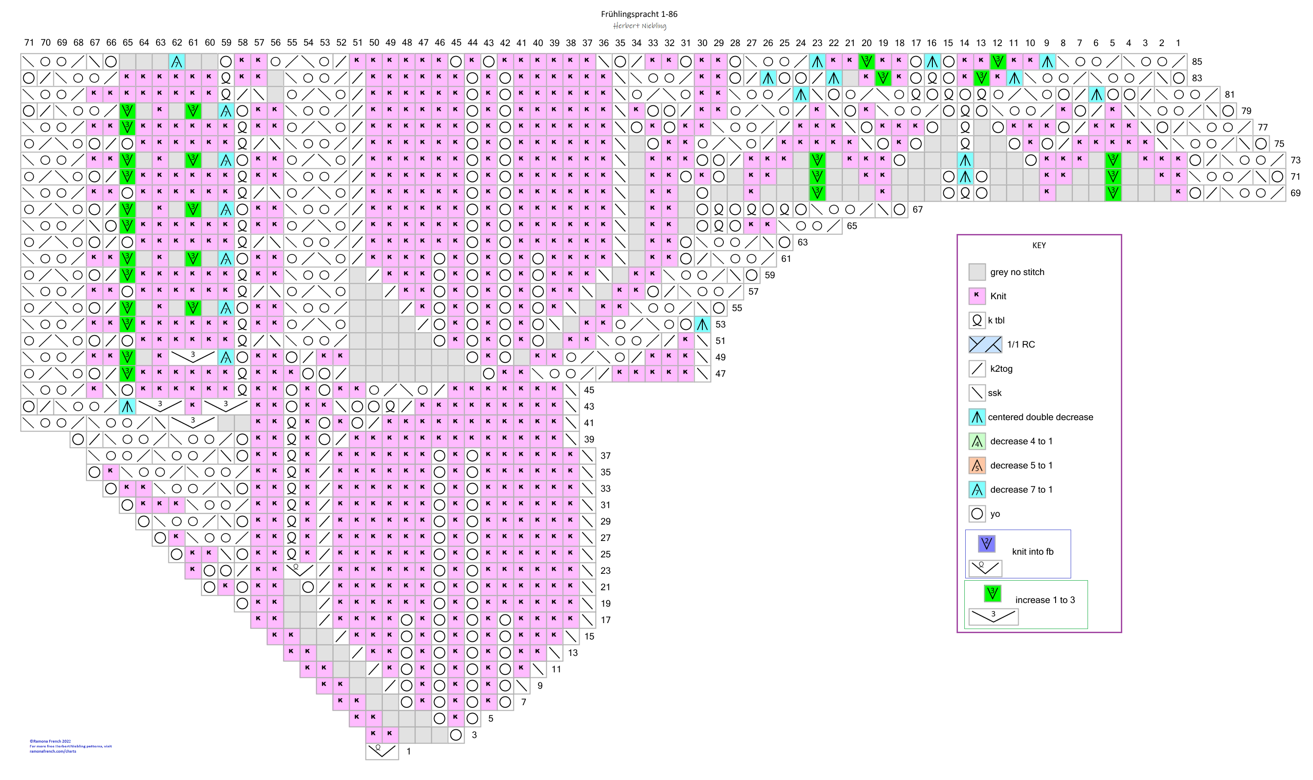
Task: Click the decrease 5 to 1 key symbol
Action: point(977,465)
